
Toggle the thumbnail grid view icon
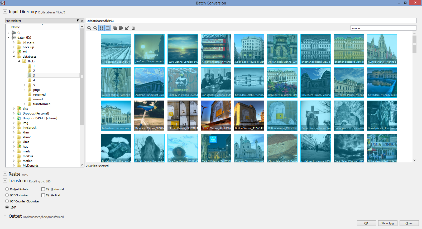[x=102, y=28]
